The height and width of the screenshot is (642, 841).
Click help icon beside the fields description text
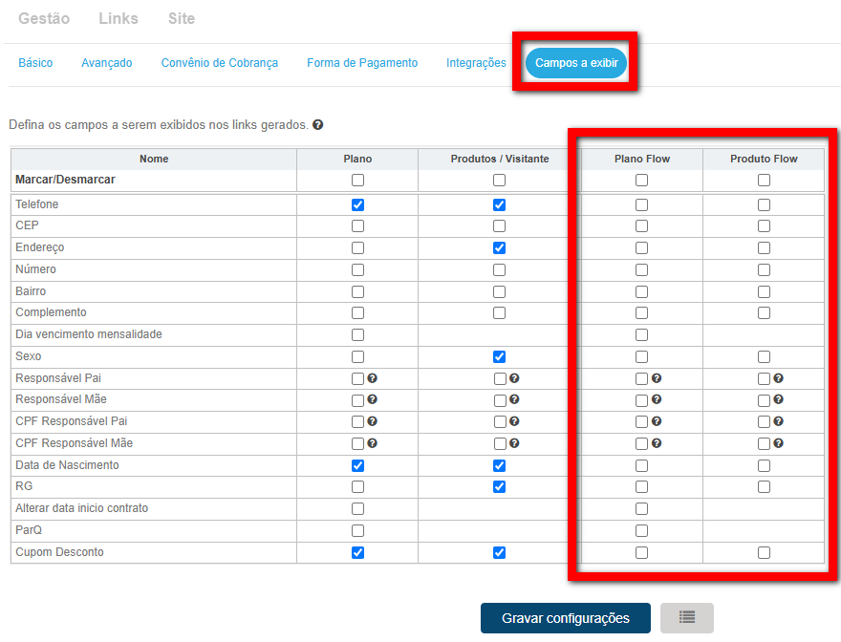pos(317,125)
